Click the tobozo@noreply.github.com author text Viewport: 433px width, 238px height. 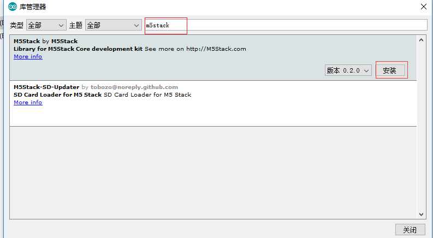coord(134,87)
